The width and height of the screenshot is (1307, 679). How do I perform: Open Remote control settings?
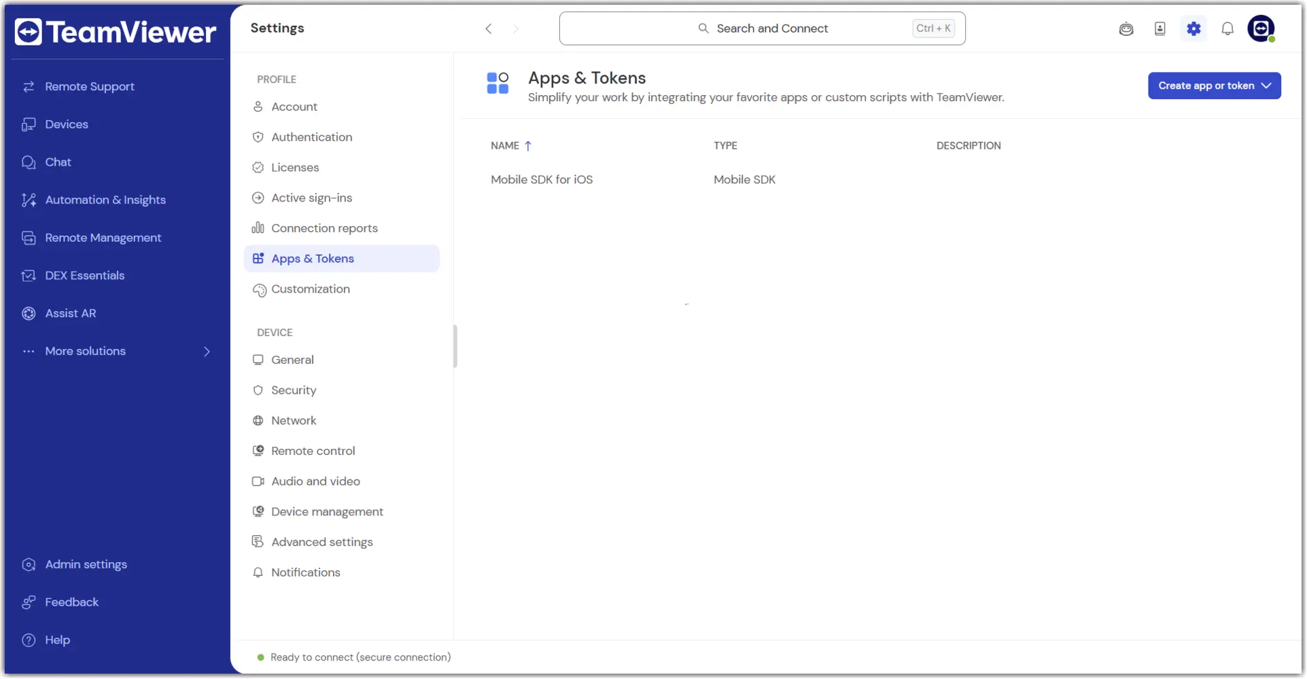pyautogui.click(x=342, y=451)
